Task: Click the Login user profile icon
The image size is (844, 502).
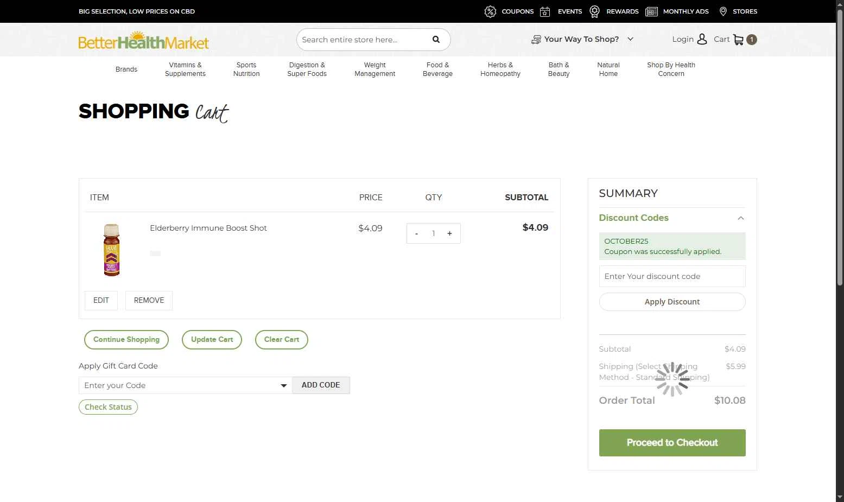Action: tap(702, 39)
